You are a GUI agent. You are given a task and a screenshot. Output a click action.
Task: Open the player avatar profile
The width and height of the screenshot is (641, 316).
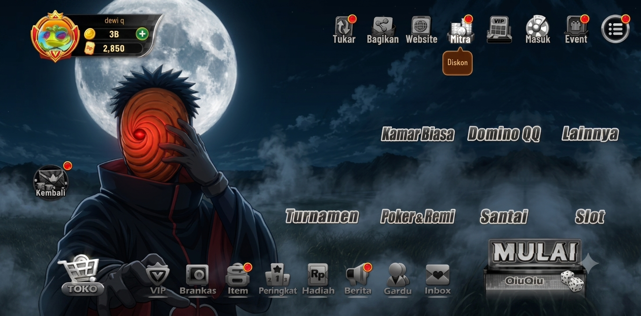pos(55,36)
